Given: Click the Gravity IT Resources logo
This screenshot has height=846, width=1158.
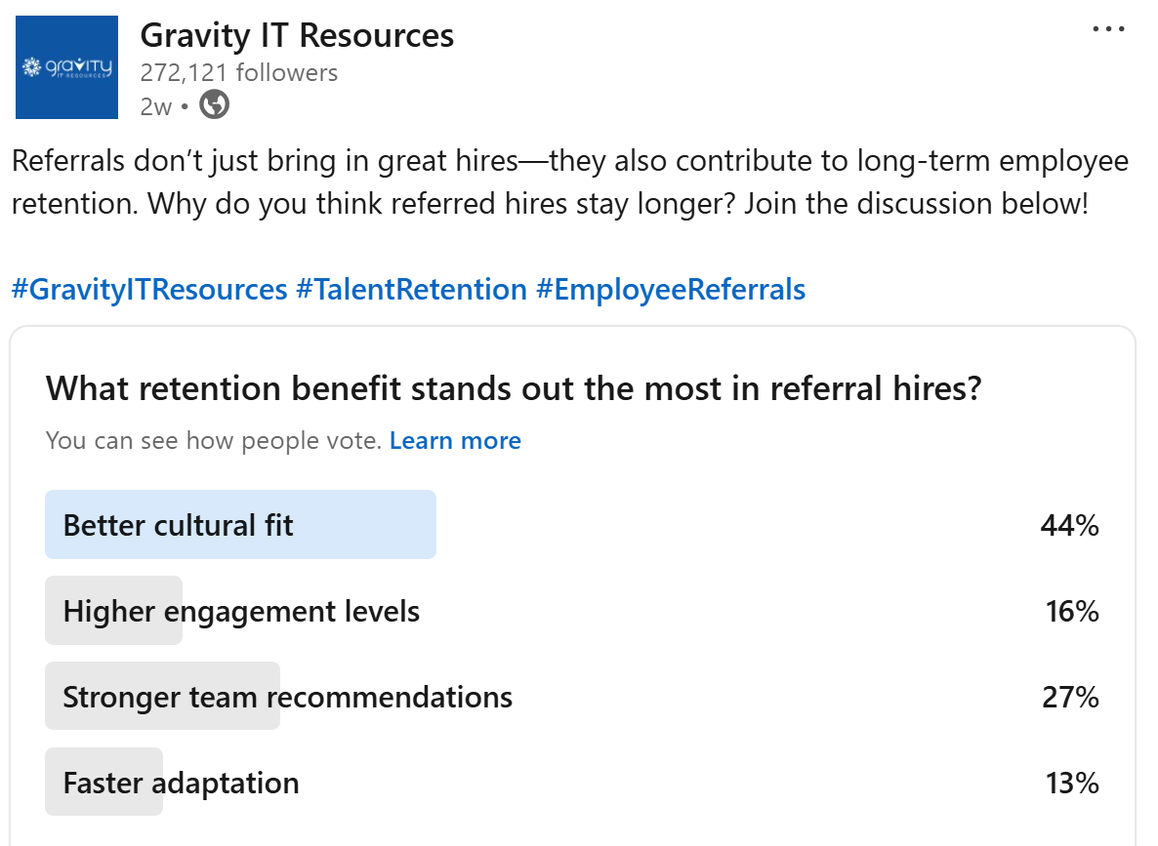Looking at the screenshot, I should click(67, 68).
